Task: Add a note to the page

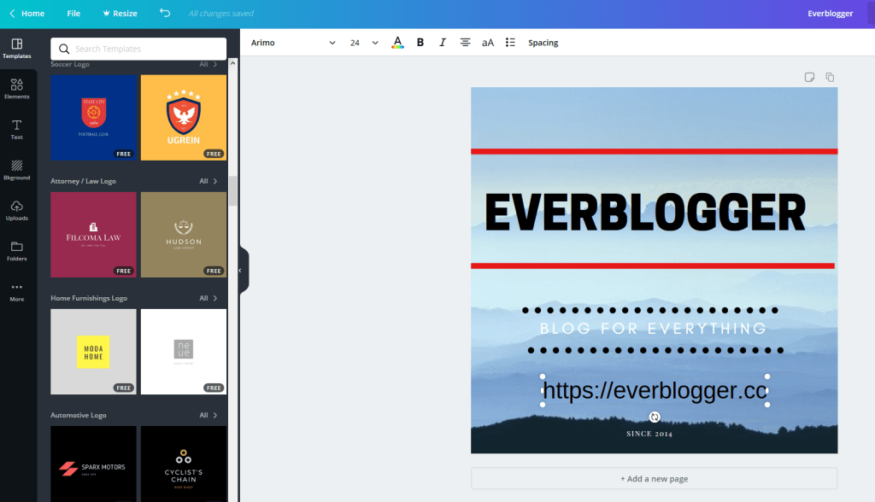Action: coord(809,77)
